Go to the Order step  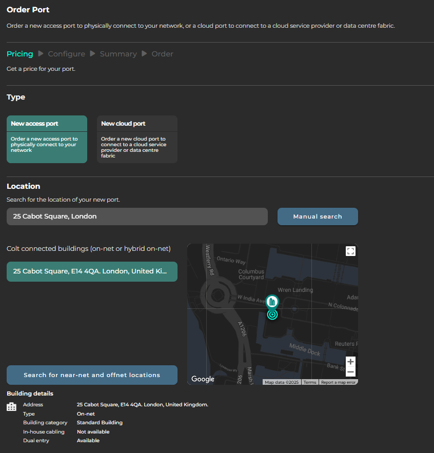162,54
